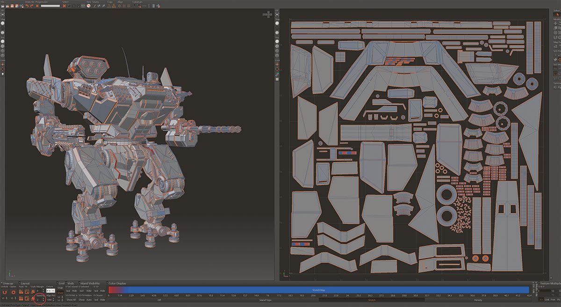Toggle Snap in the Grid panel

[x=59, y=292]
